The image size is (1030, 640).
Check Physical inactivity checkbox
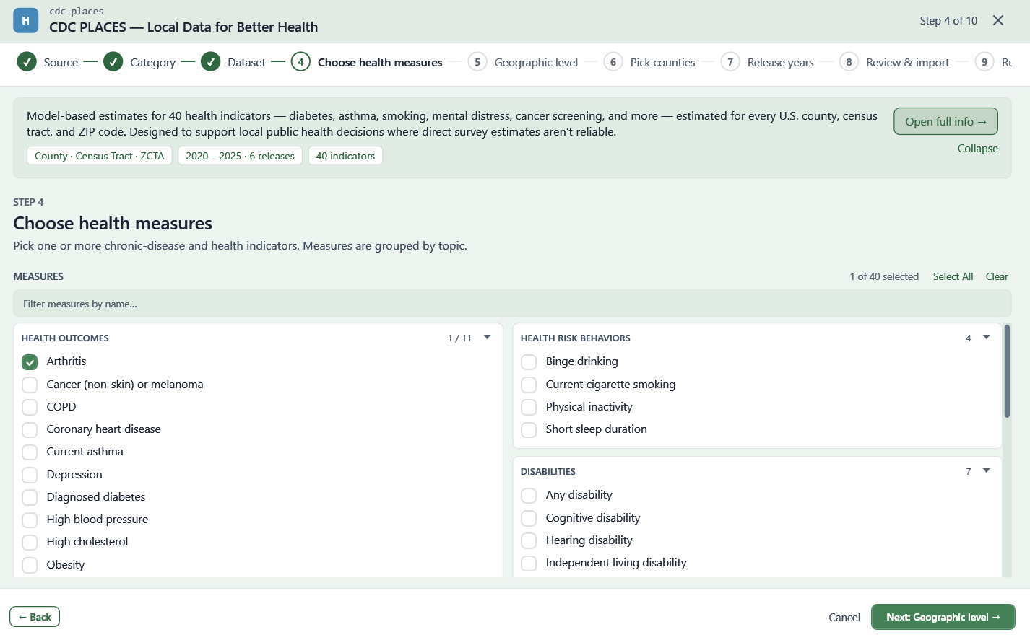point(529,407)
